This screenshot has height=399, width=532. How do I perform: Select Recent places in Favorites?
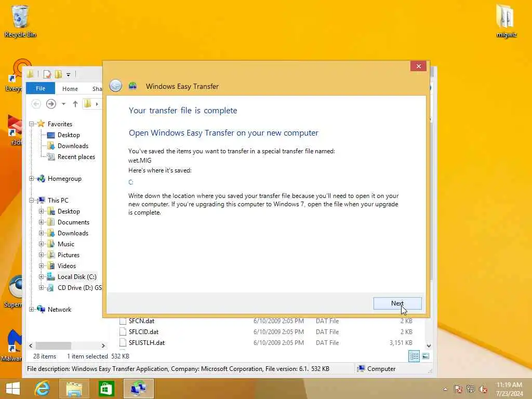pos(76,157)
